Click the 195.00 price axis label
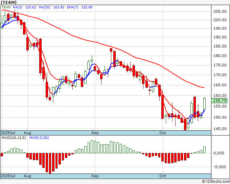 coord(220,29)
